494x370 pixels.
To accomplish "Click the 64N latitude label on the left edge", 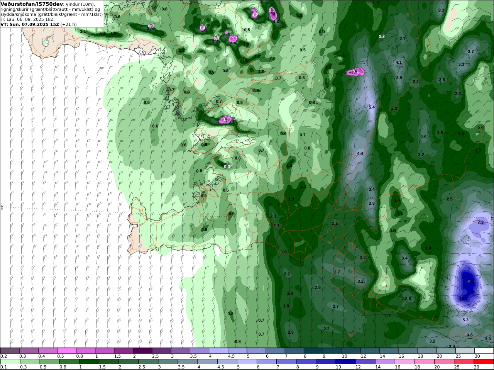I will click(x=2, y=207).
